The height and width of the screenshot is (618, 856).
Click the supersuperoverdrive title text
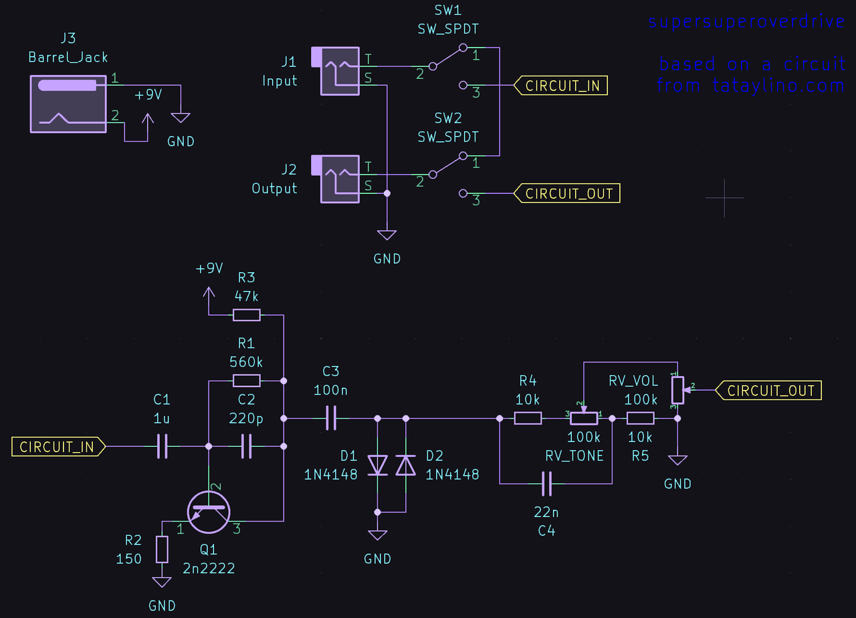[x=747, y=21]
